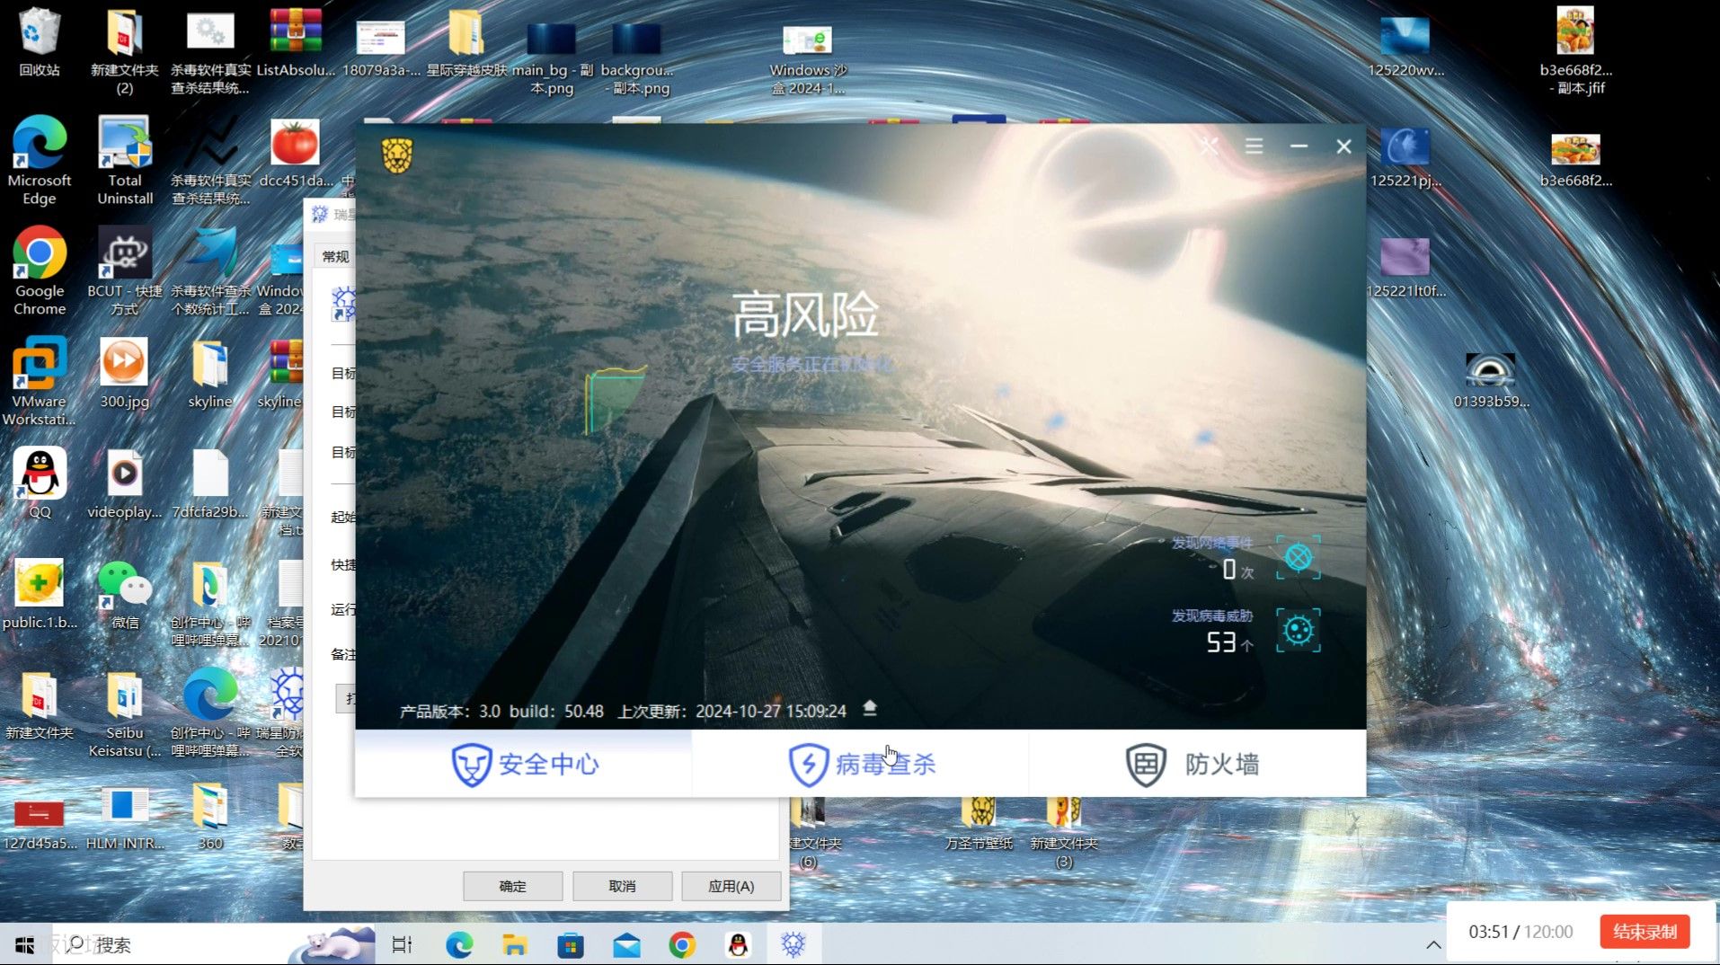The height and width of the screenshot is (965, 1720).
Task: Open Microsoft Store from the taskbar
Action: pyautogui.click(x=571, y=944)
